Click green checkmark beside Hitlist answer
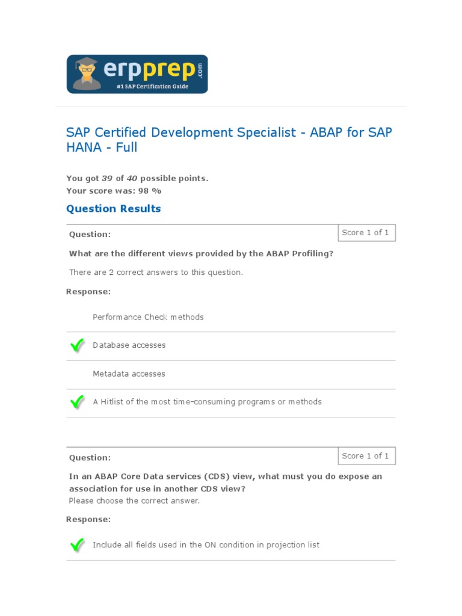The image size is (462, 616). pyautogui.click(x=77, y=402)
